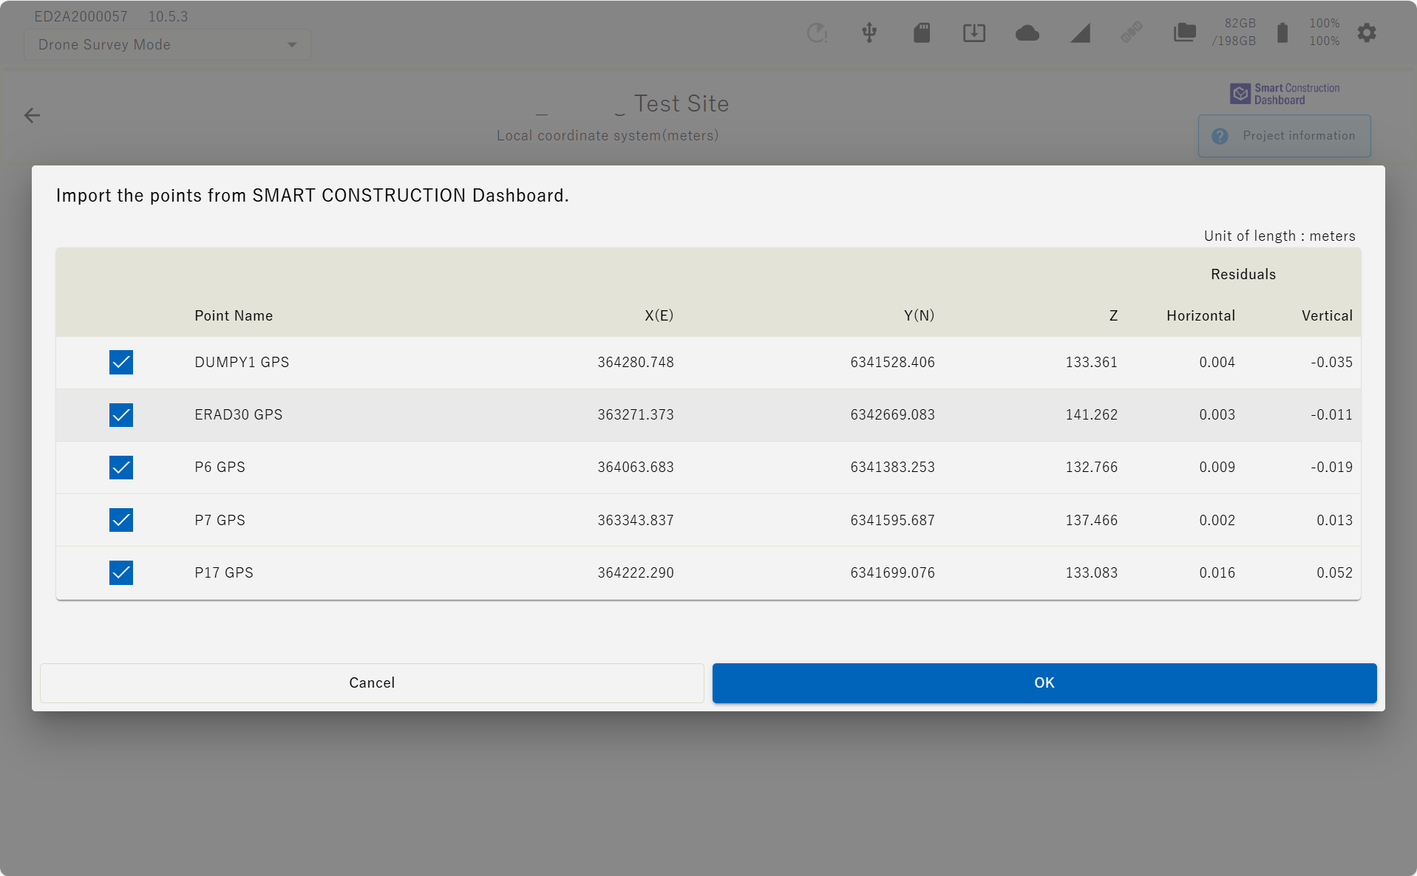Click the Local coordinate system(meters) label
1417x876 pixels.
[608, 135]
